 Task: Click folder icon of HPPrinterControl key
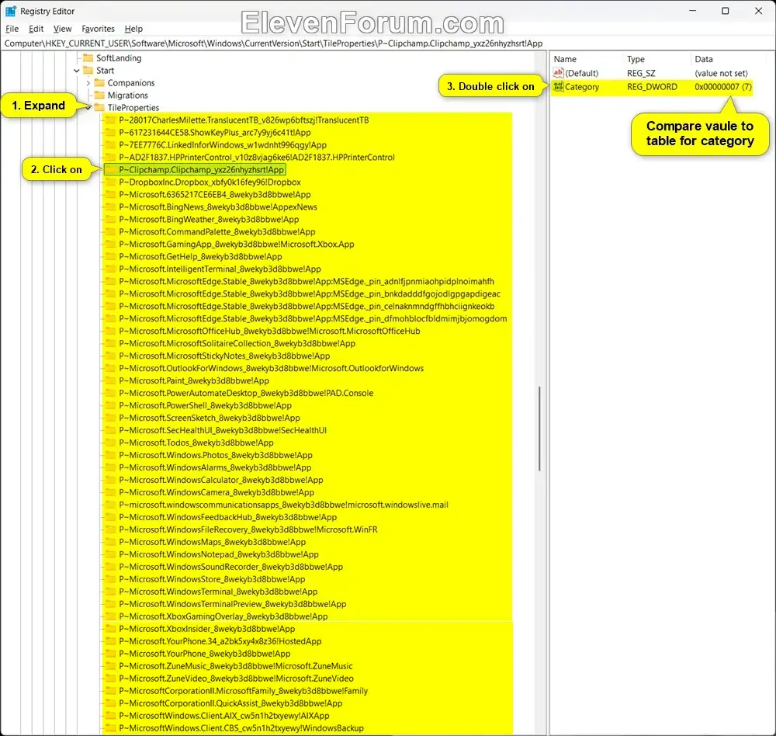(x=110, y=157)
